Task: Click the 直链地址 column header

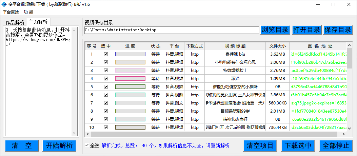Action: point(318,46)
